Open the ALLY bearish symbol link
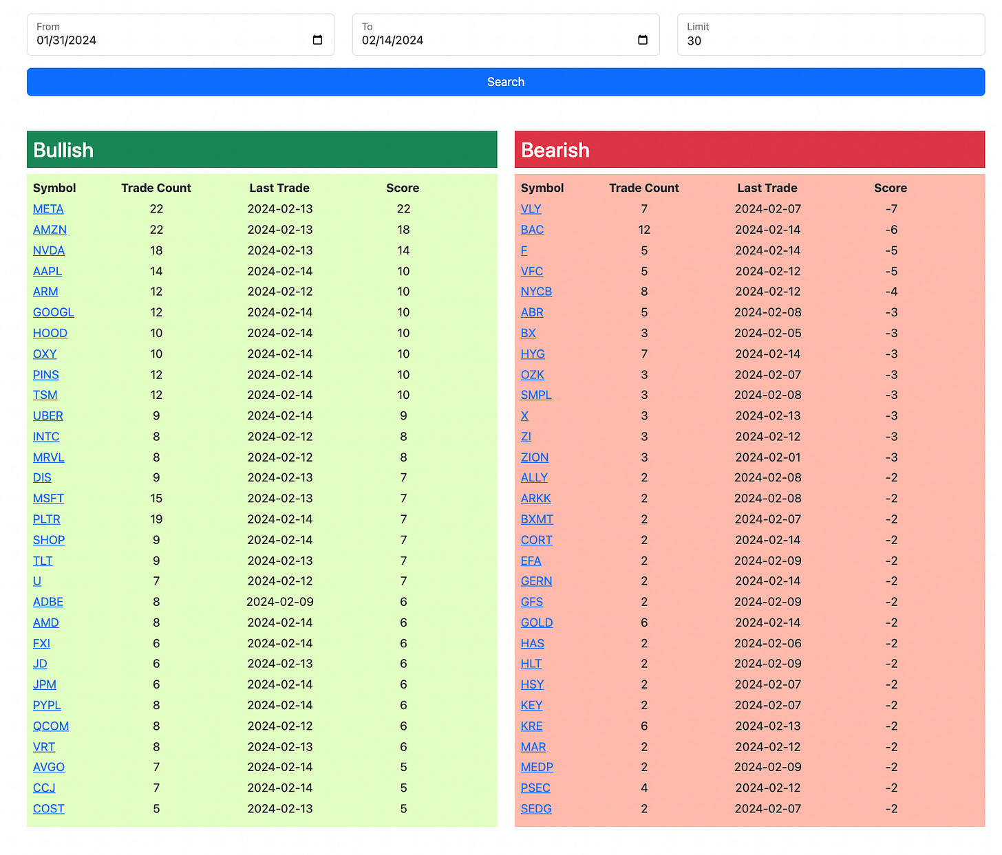Viewport: 1002px width, 855px height. (x=534, y=477)
